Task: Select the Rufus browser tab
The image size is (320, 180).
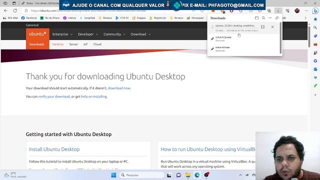Action: [x=40, y=3]
